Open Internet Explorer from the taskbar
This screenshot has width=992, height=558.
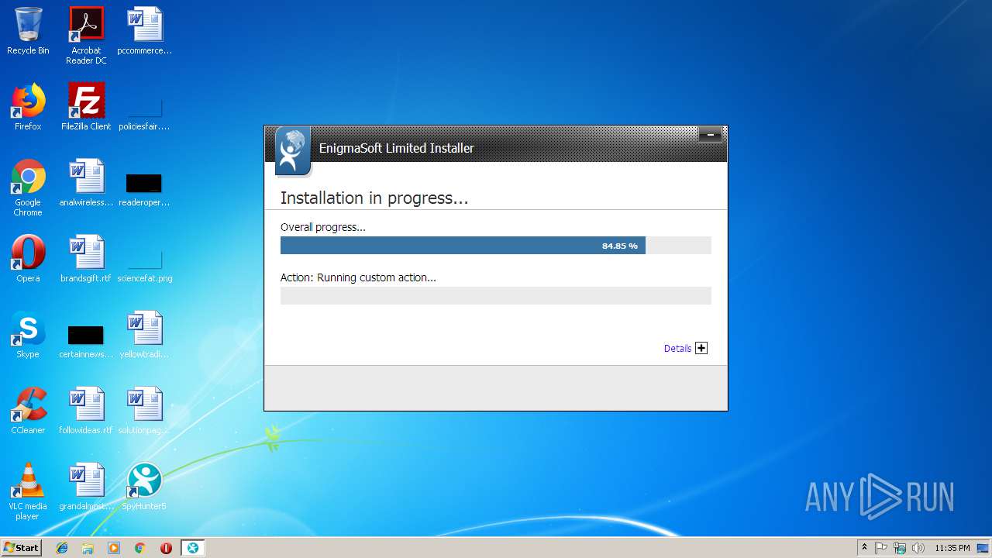(62, 548)
